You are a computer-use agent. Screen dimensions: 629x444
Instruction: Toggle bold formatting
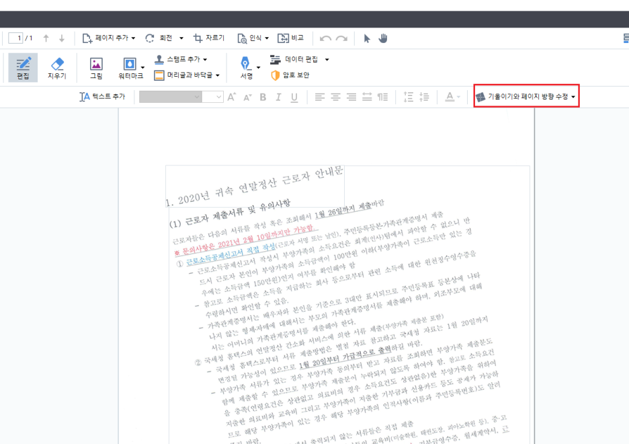tap(263, 97)
